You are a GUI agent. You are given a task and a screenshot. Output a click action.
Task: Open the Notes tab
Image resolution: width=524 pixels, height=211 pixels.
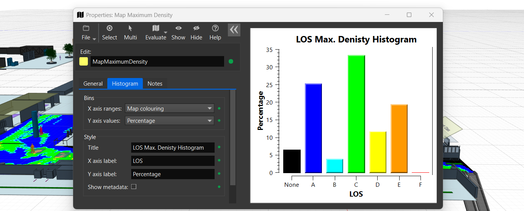pyautogui.click(x=155, y=84)
